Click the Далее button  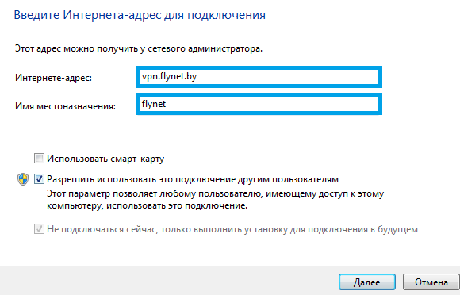[x=367, y=282]
